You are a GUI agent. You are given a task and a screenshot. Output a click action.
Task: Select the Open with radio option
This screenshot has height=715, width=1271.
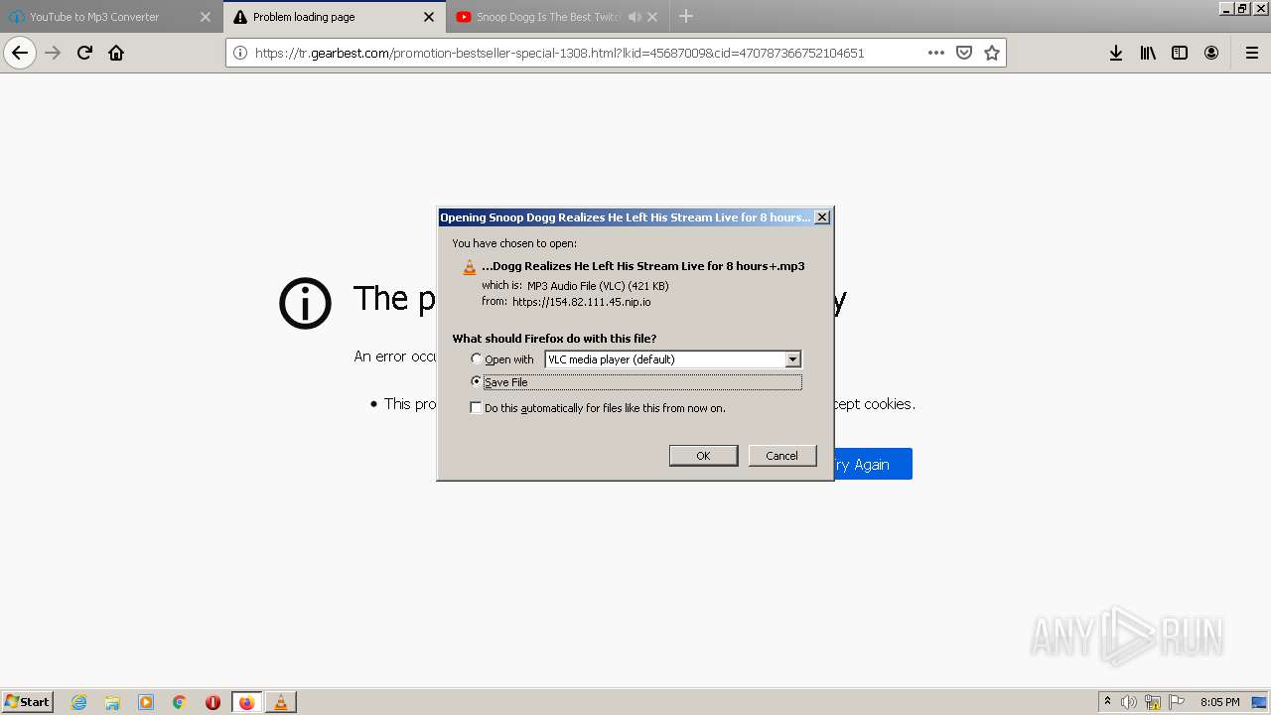(477, 359)
